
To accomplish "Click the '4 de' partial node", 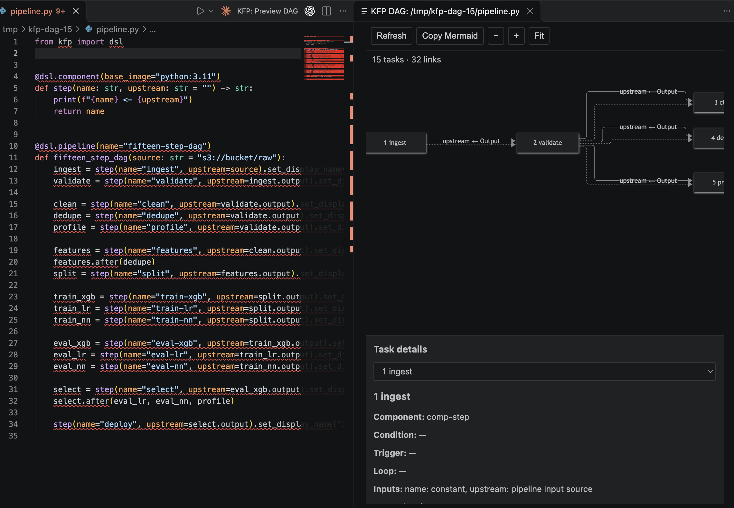I will pos(709,138).
